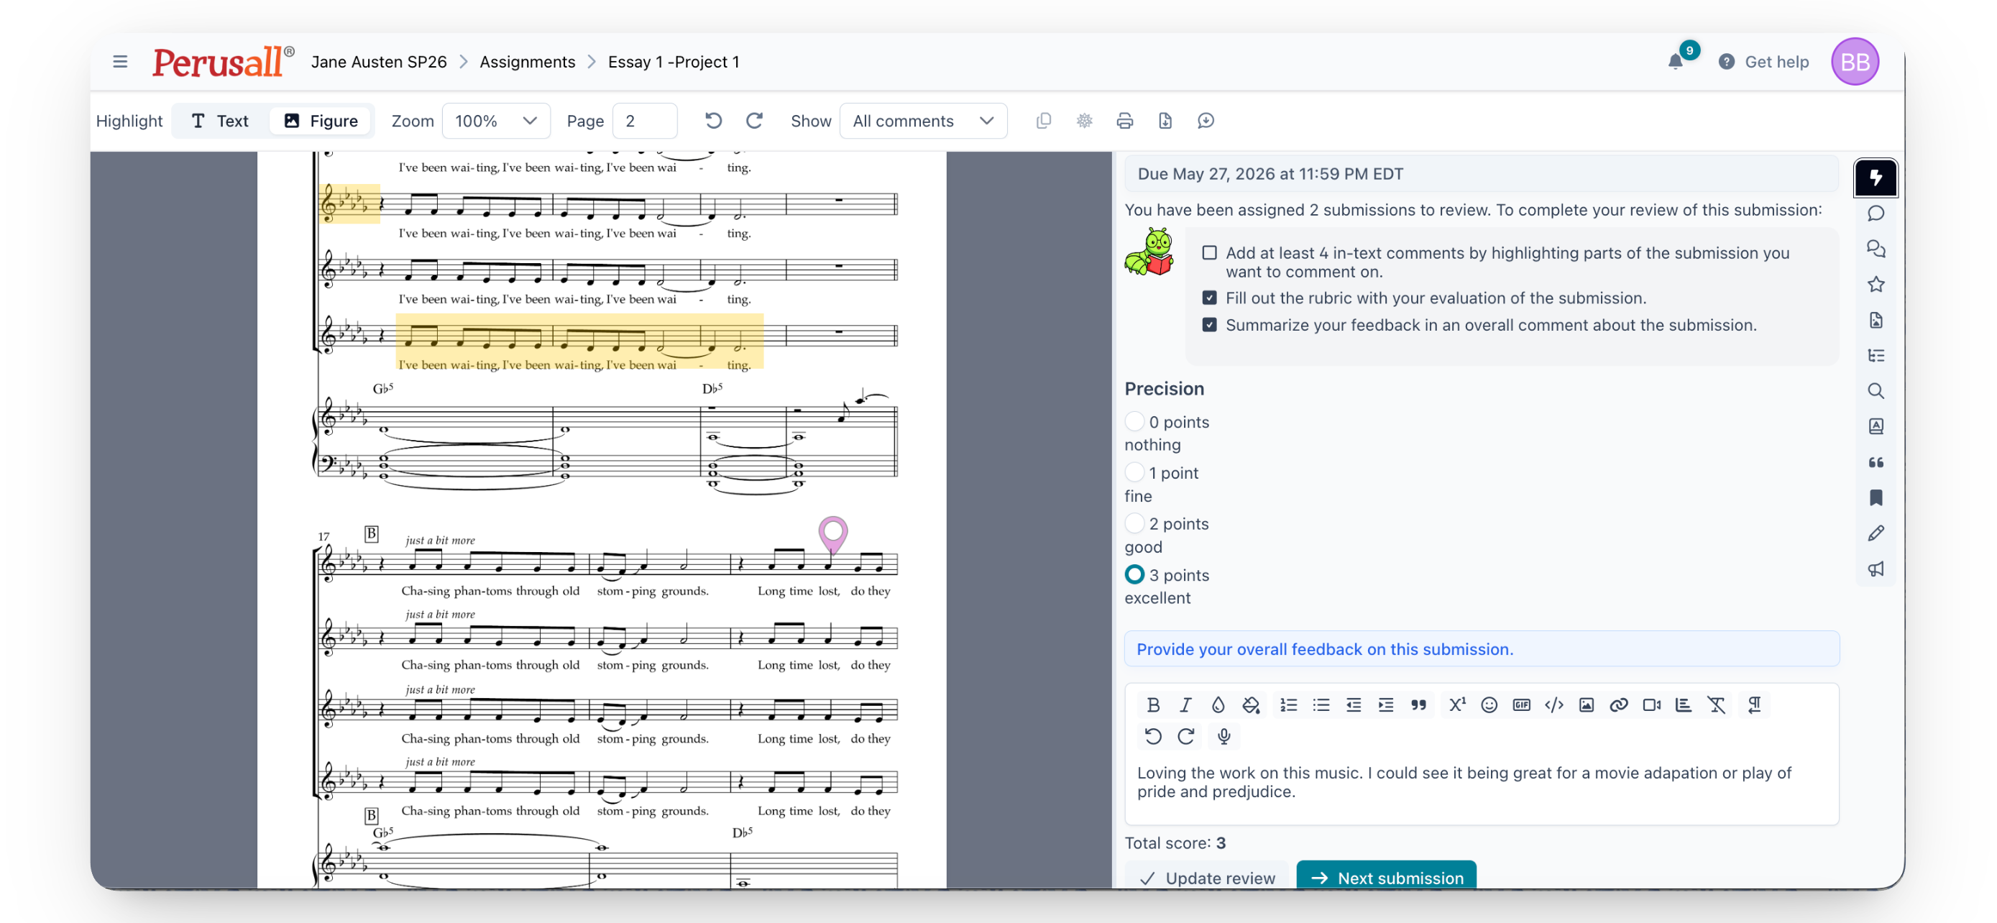Redo last edit in feedback editor

1185,736
